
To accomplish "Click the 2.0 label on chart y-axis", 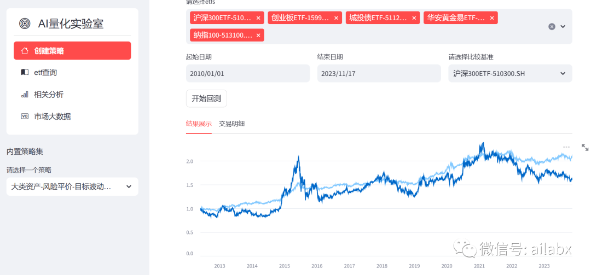I will [x=189, y=161].
